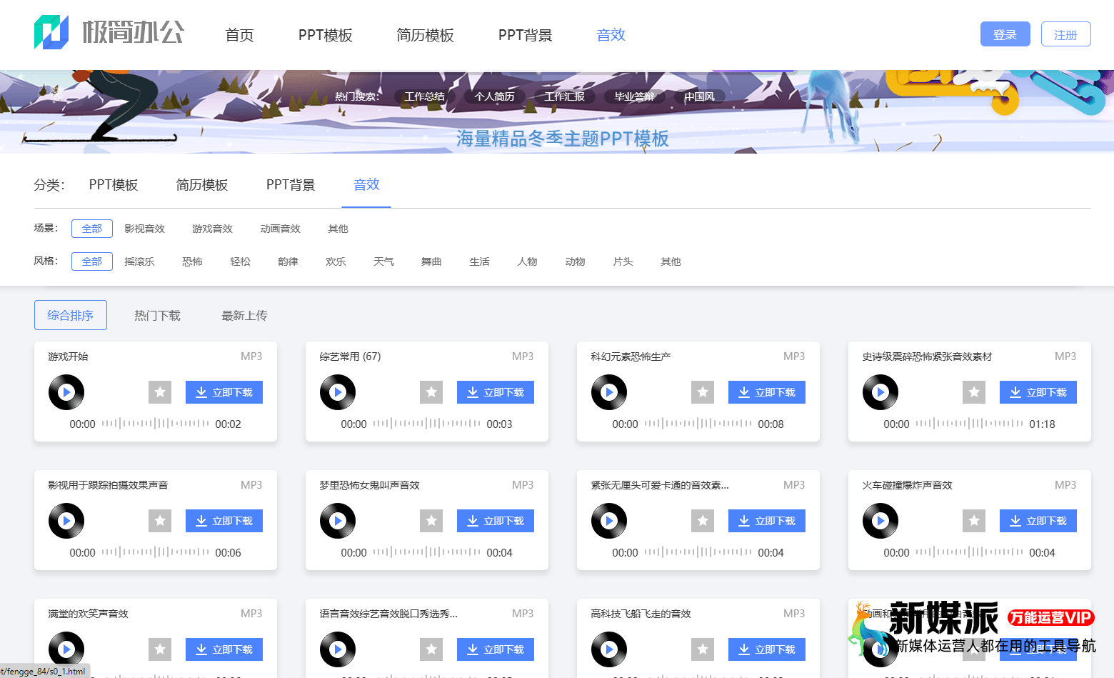The height and width of the screenshot is (678, 1114).
Task: Favorite the 火车碰撞爆炸声音效 clip
Action: [x=974, y=521]
